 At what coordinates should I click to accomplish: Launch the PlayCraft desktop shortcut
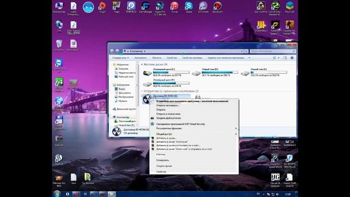289,7
